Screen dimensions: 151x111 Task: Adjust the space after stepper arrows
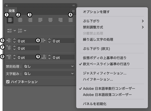coord(49,57)
